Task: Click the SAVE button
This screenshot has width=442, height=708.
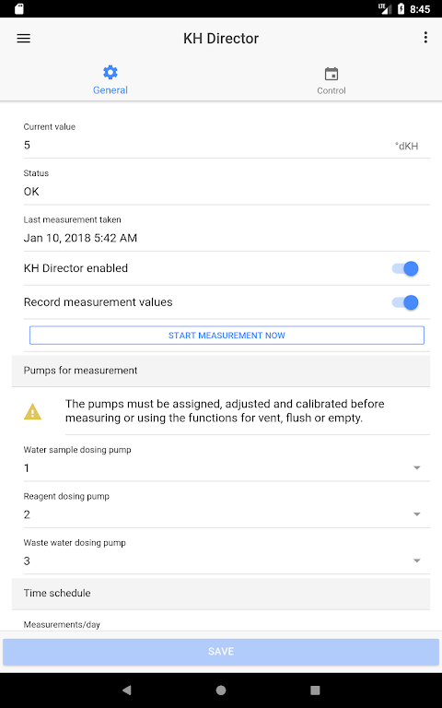Action: [x=221, y=652]
